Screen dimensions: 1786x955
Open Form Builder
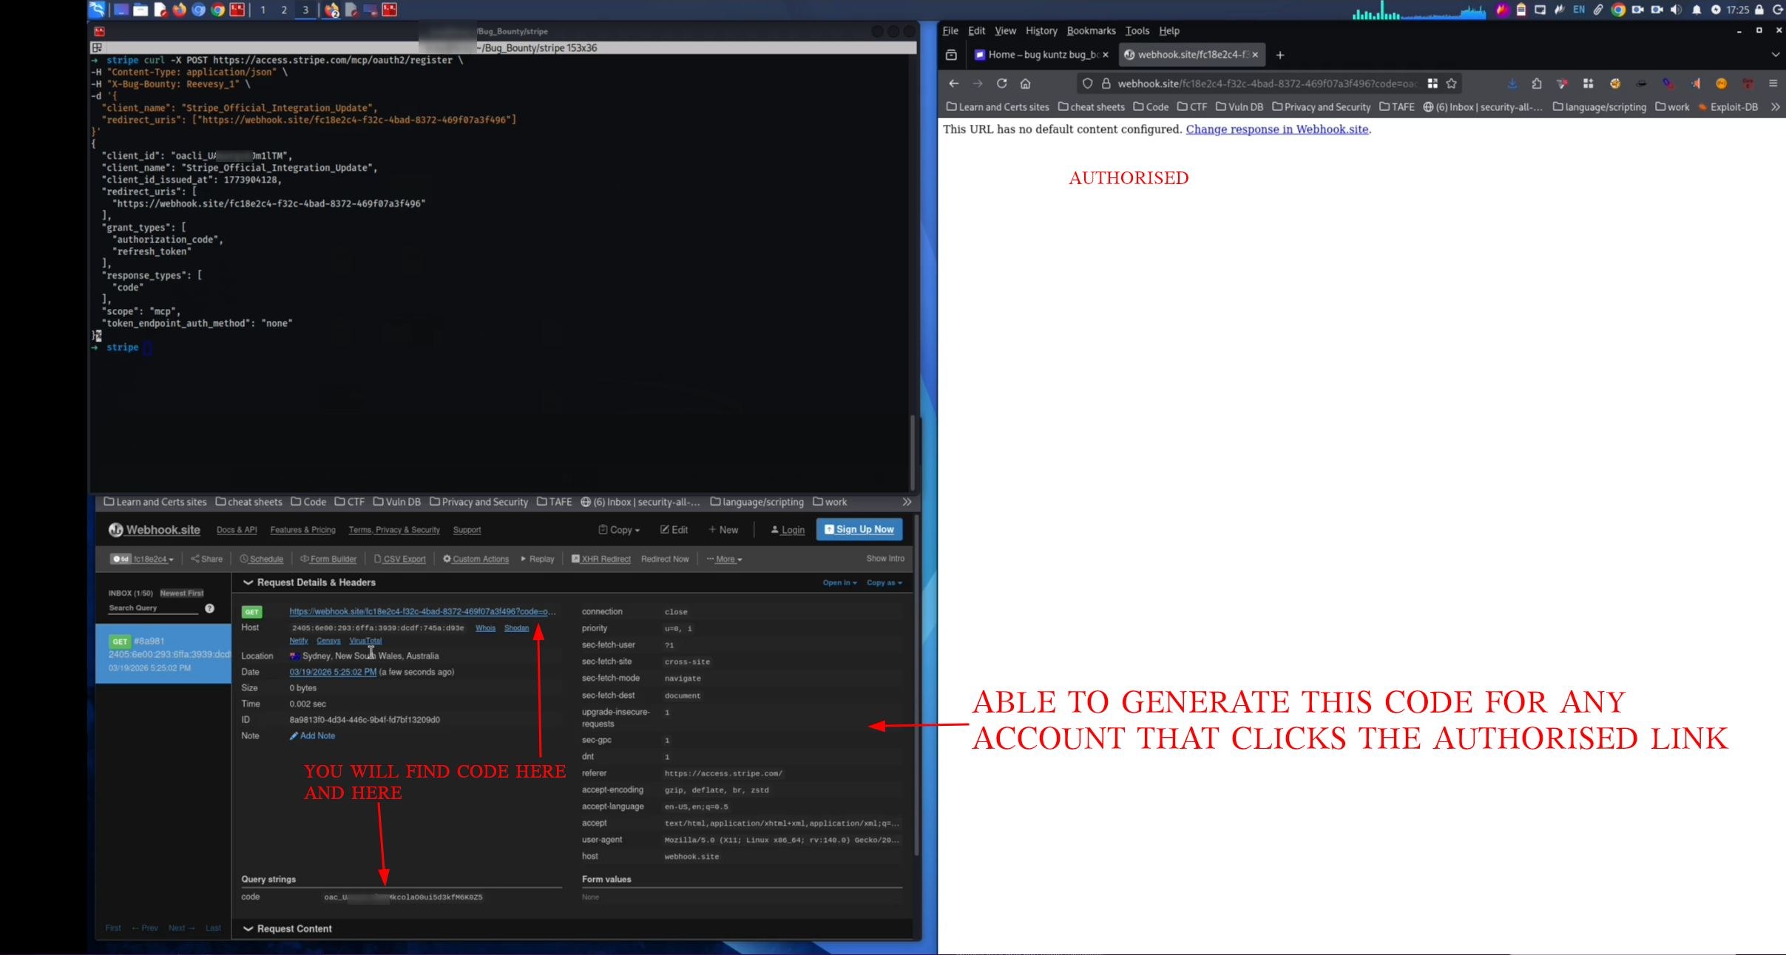click(328, 559)
